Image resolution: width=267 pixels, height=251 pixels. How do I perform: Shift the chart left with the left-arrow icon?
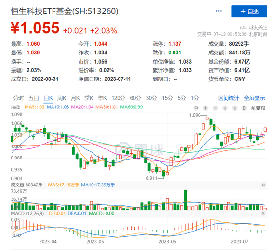pyautogui.click(x=225, y=108)
